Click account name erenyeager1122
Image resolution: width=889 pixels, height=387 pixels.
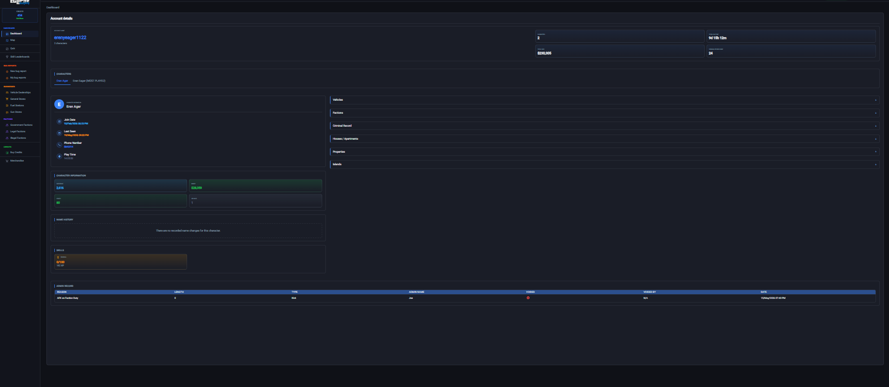pos(70,38)
